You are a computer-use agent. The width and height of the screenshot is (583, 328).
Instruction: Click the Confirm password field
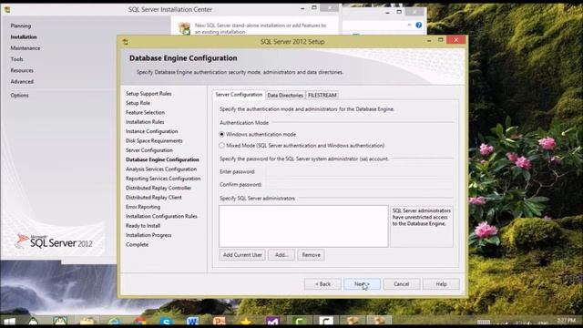(360, 184)
